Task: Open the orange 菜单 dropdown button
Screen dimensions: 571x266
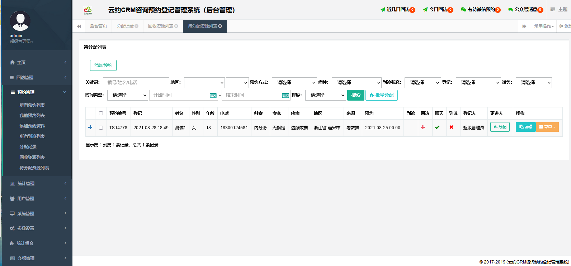Action: (547, 127)
